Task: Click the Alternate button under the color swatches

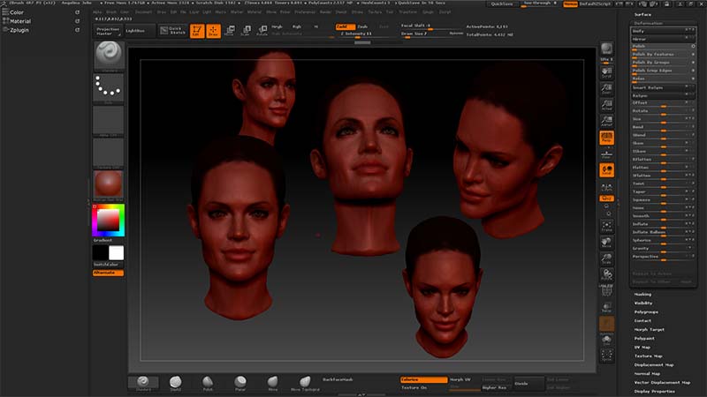Action: coord(108,273)
